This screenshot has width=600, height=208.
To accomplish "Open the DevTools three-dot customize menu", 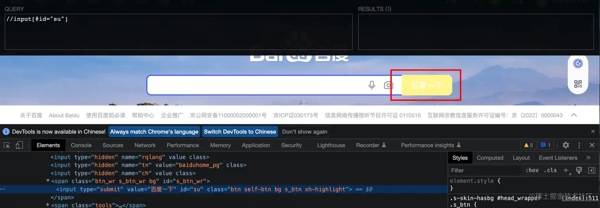I will pyautogui.click(x=579, y=145).
